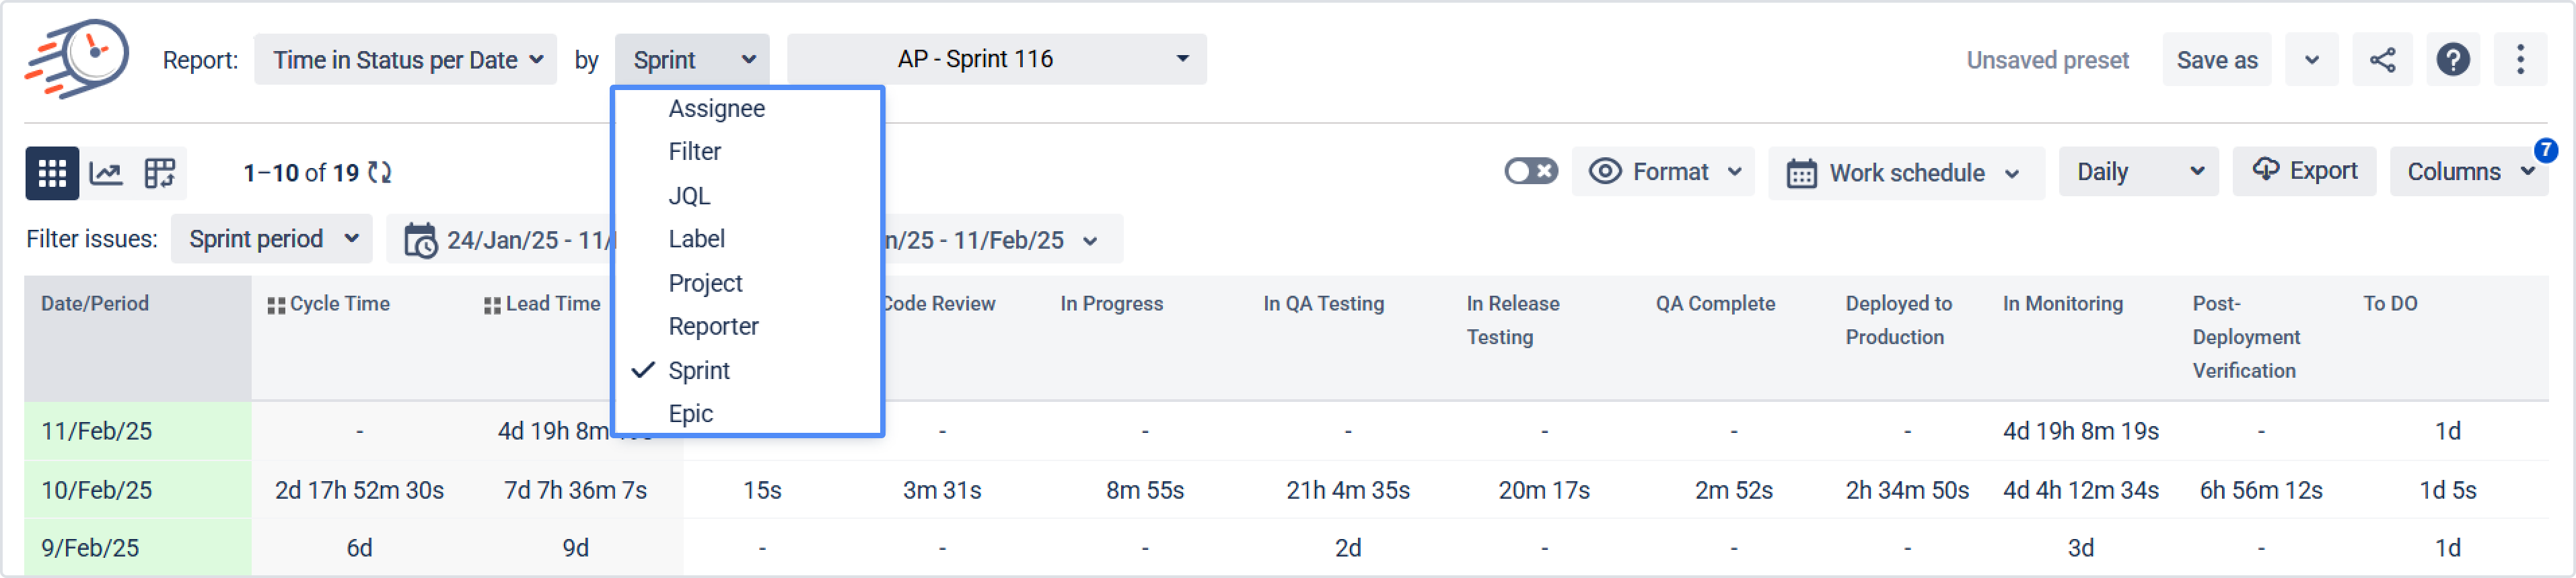The image size is (2576, 578).
Task: Open the Columns selector
Action: pyautogui.click(x=2467, y=171)
